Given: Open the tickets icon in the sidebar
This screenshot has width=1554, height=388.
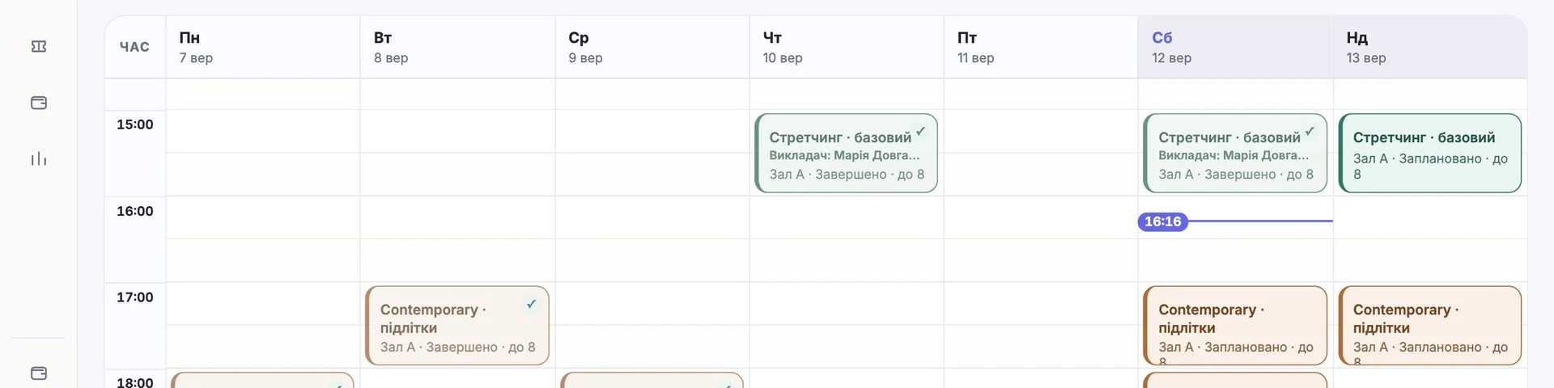Looking at the screenshot, I should pos(39,47).
